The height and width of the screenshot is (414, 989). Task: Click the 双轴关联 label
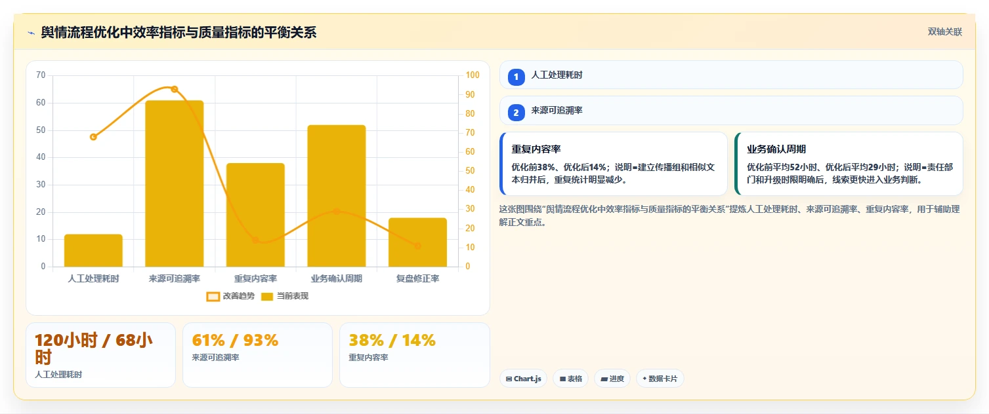pyautogui.click(x=944, y=32)
